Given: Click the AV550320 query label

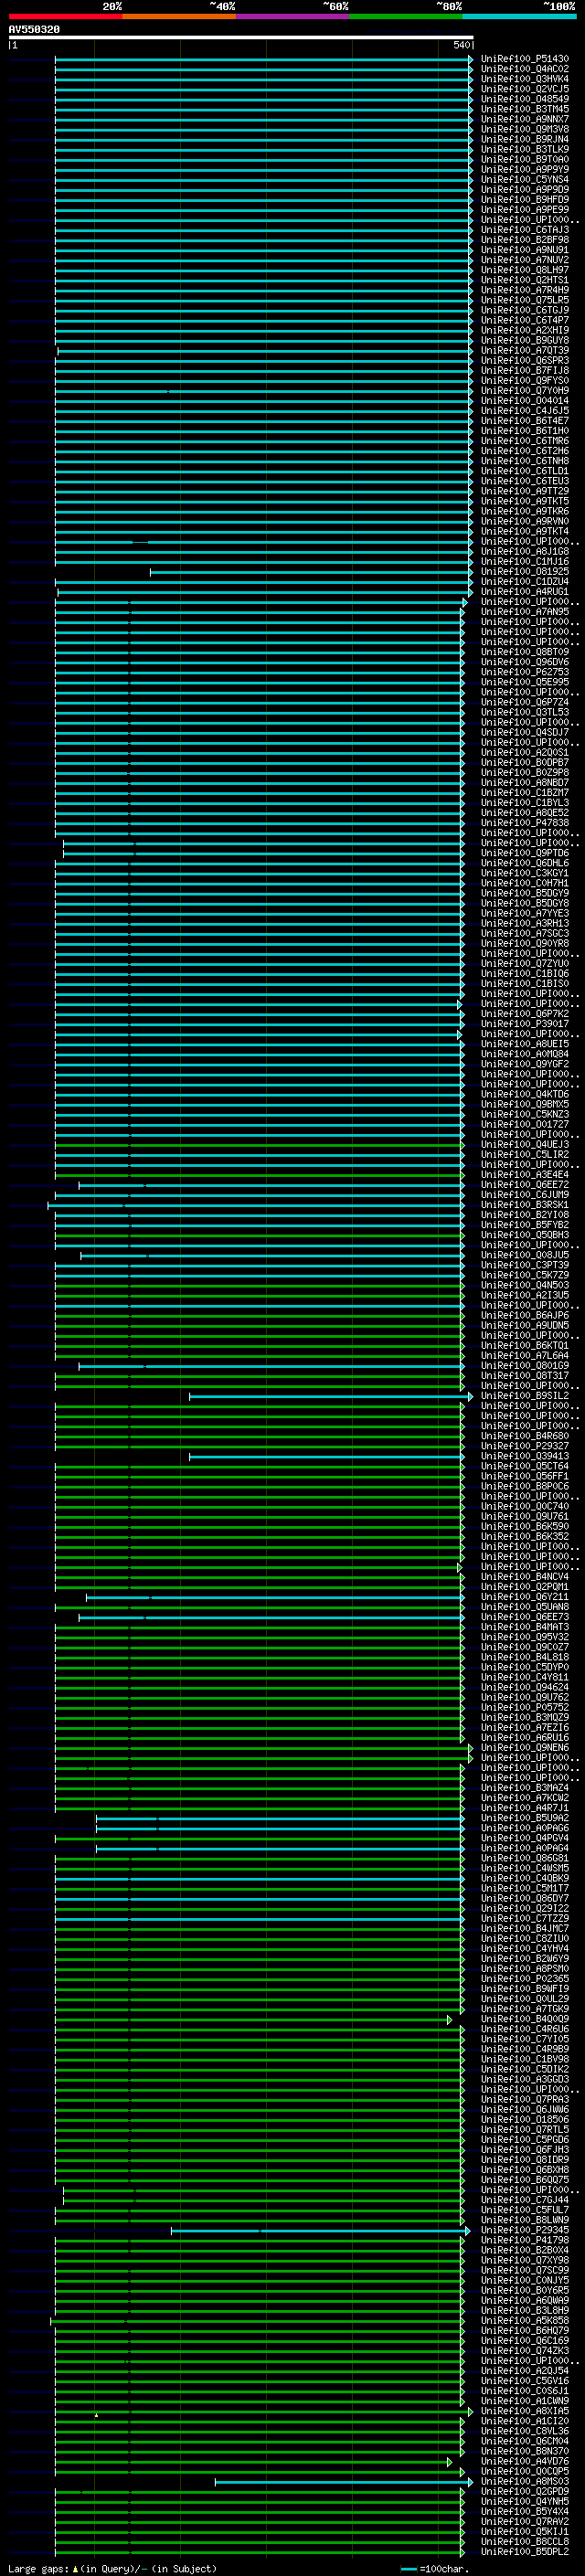Looking at the screenshot, I should pyautogui.click(x=34, y=30).
